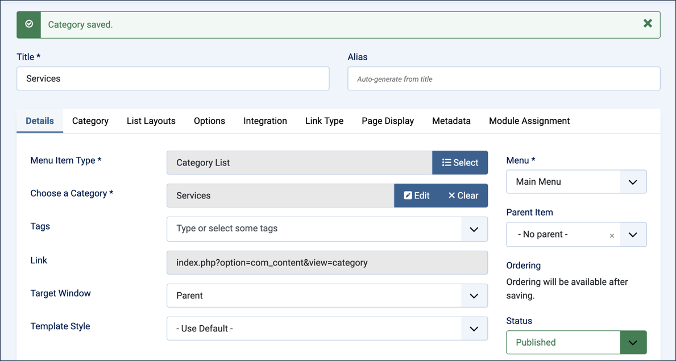Click the 'Parent Item' label

coord(529,212)
